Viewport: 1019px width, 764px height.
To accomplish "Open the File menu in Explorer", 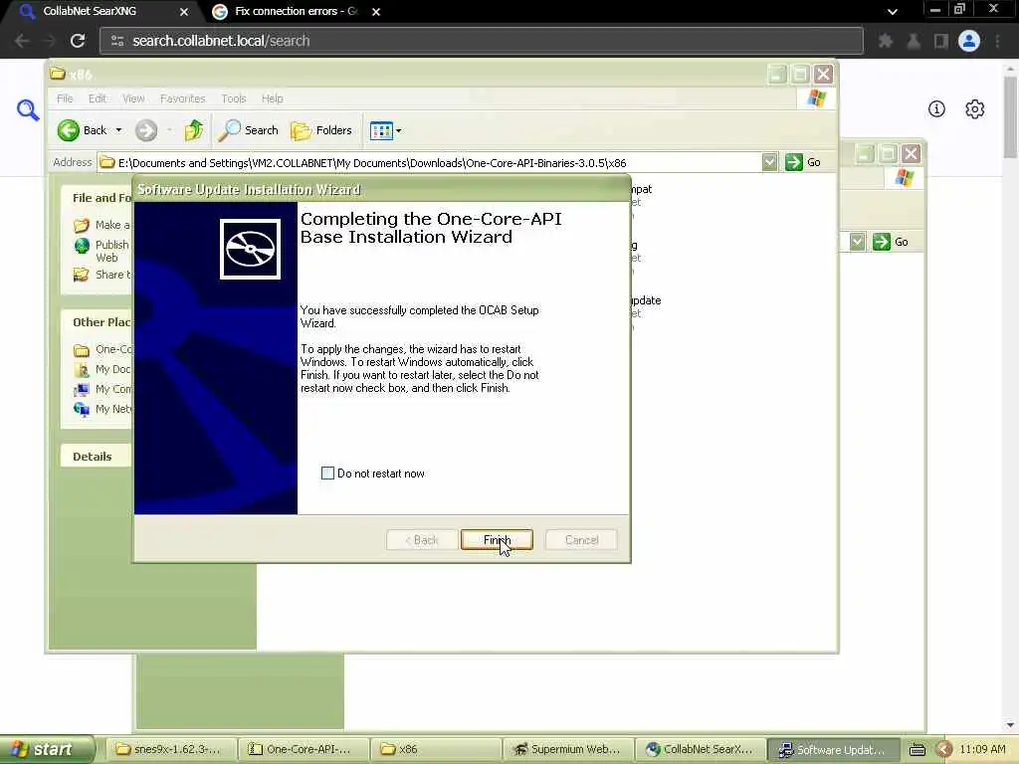I will (x=65, y=98).
